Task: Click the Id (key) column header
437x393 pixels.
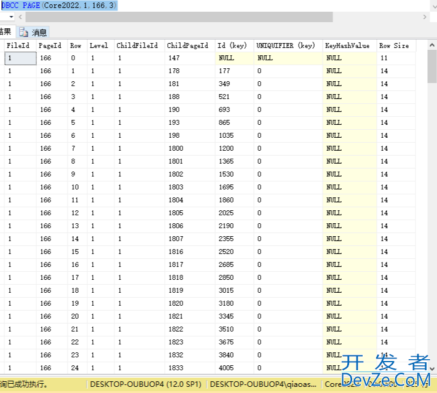Action: 234,46
